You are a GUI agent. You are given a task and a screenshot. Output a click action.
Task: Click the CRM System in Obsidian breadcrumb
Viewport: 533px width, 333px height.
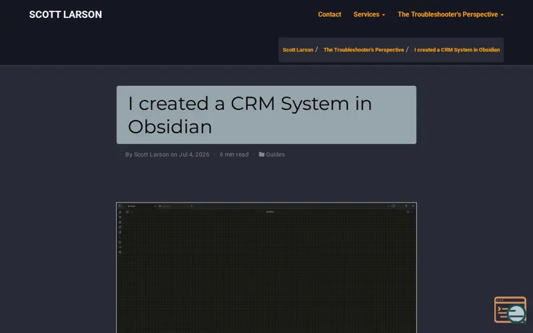click(457, 49)
